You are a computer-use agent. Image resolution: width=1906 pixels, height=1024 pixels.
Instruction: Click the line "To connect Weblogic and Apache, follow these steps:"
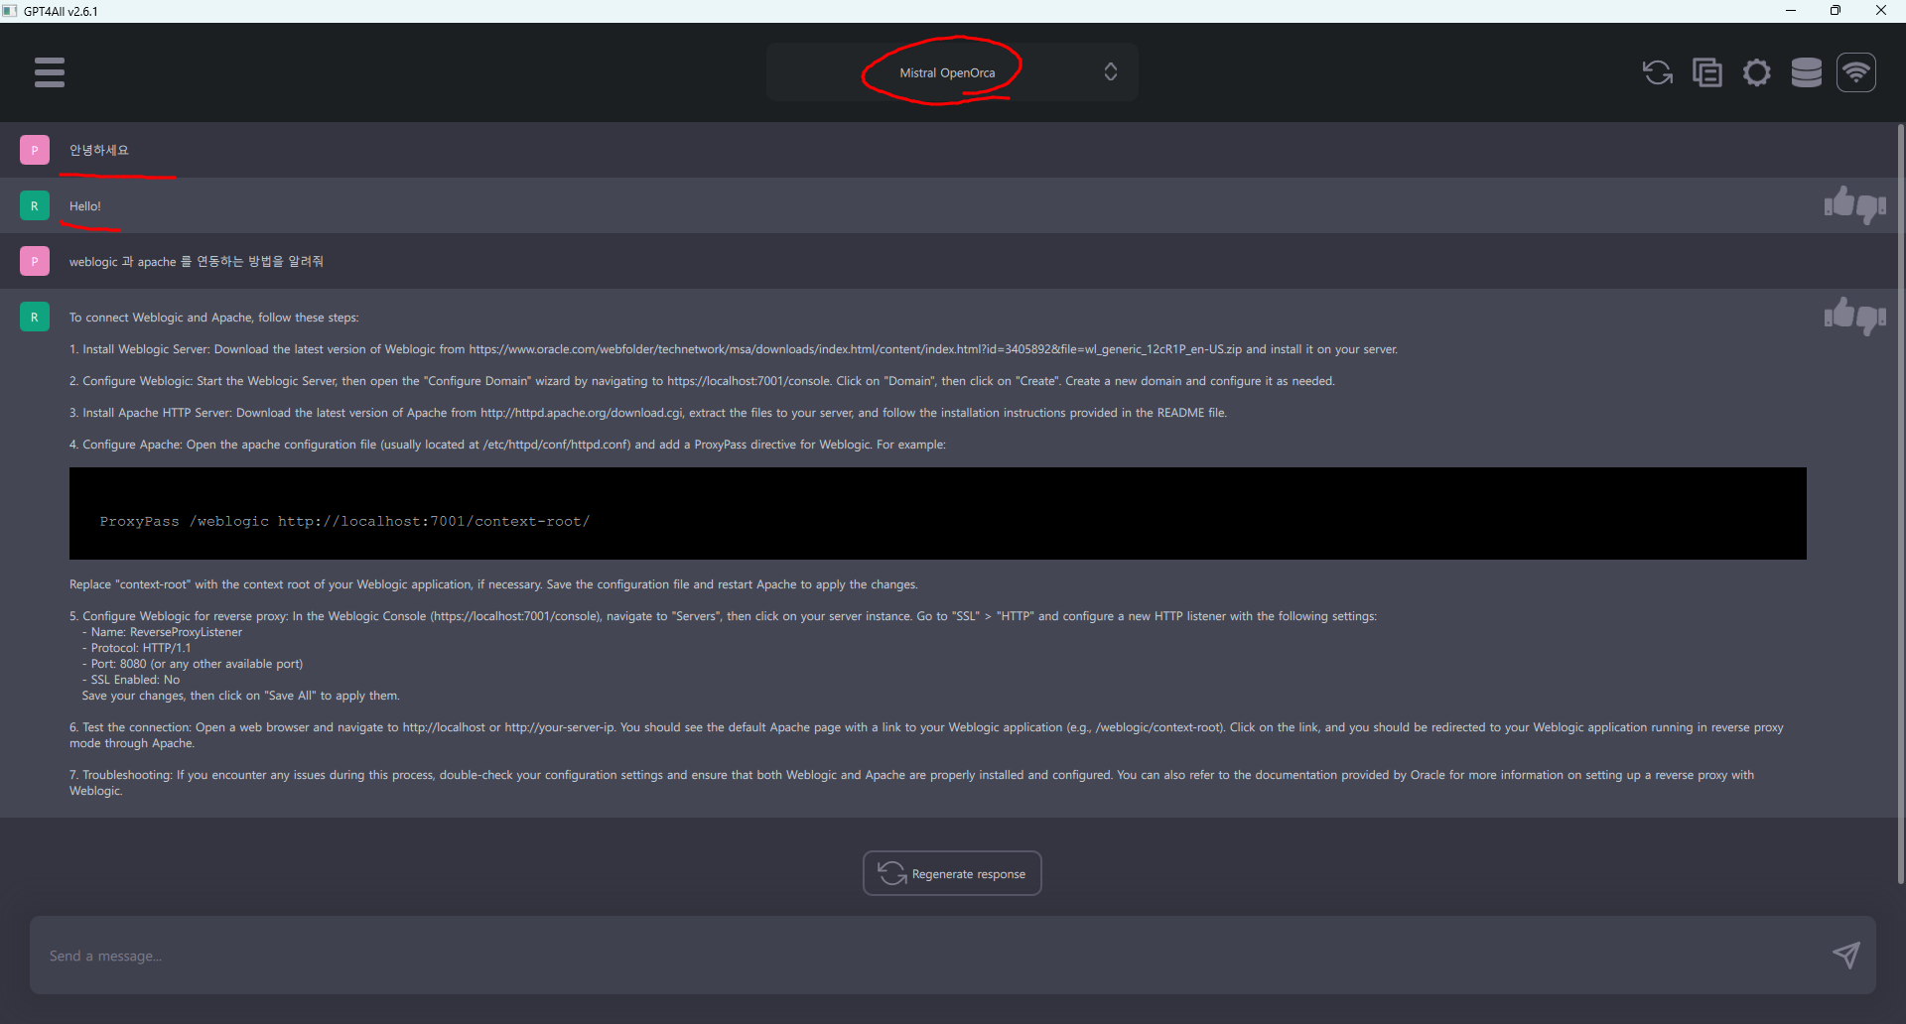214,318
